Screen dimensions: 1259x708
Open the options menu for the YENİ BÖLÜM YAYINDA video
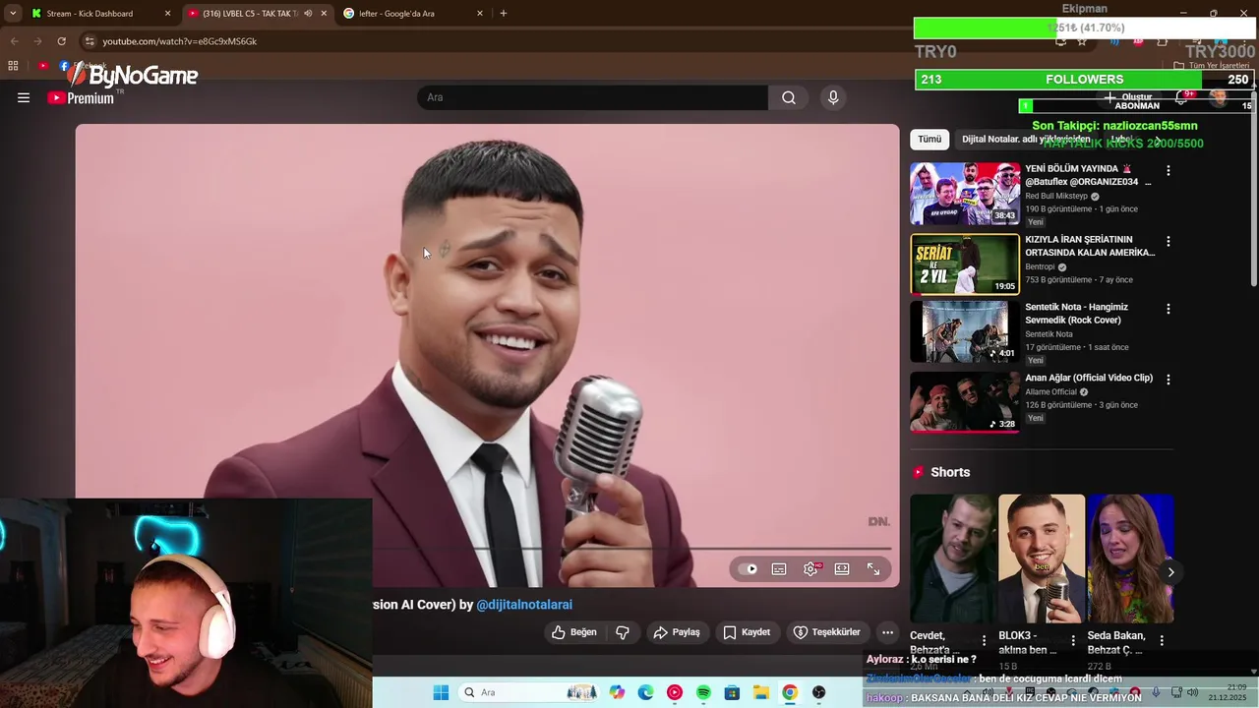[1169, 170]
